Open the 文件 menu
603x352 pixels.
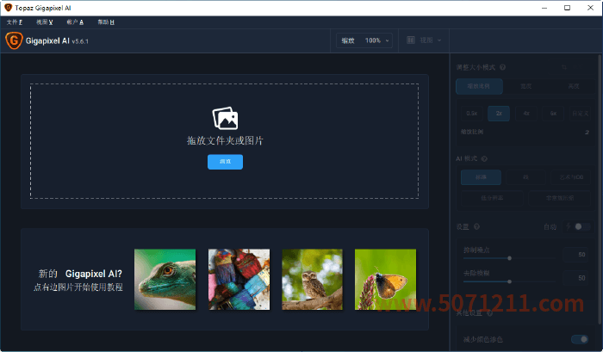pyautogui.click(x=15, y=22)
